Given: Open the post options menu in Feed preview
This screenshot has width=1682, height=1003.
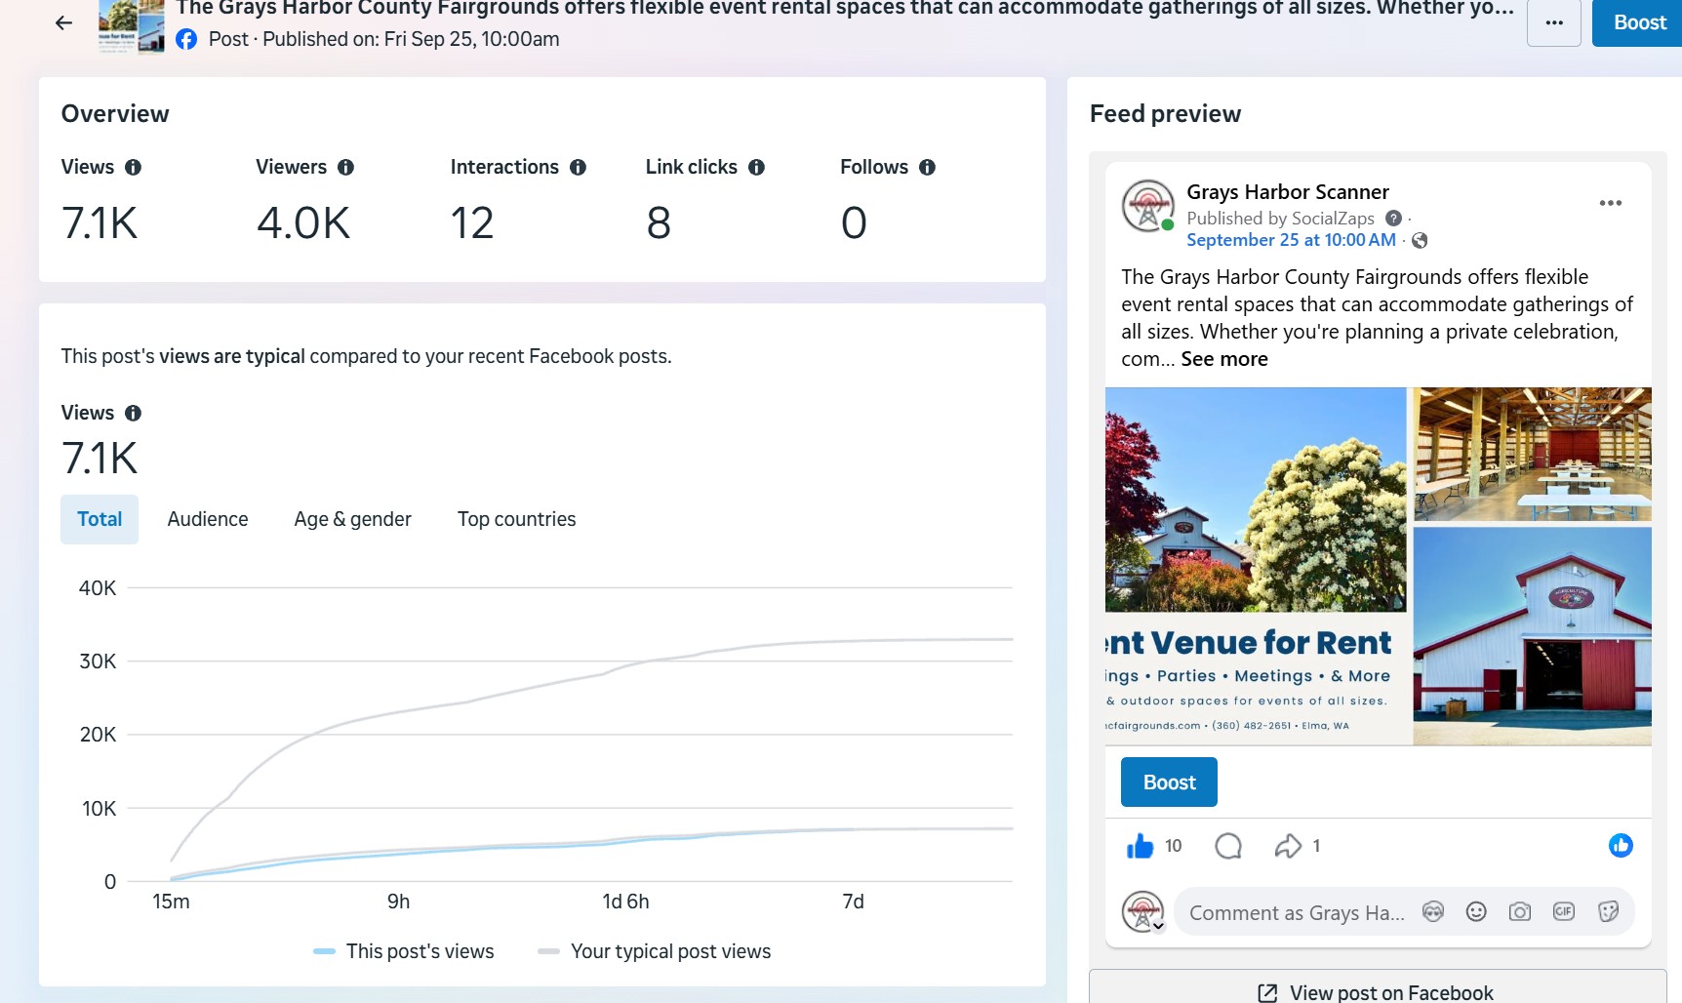Looking at the screenshot, I should click(x=1611, y=203).
